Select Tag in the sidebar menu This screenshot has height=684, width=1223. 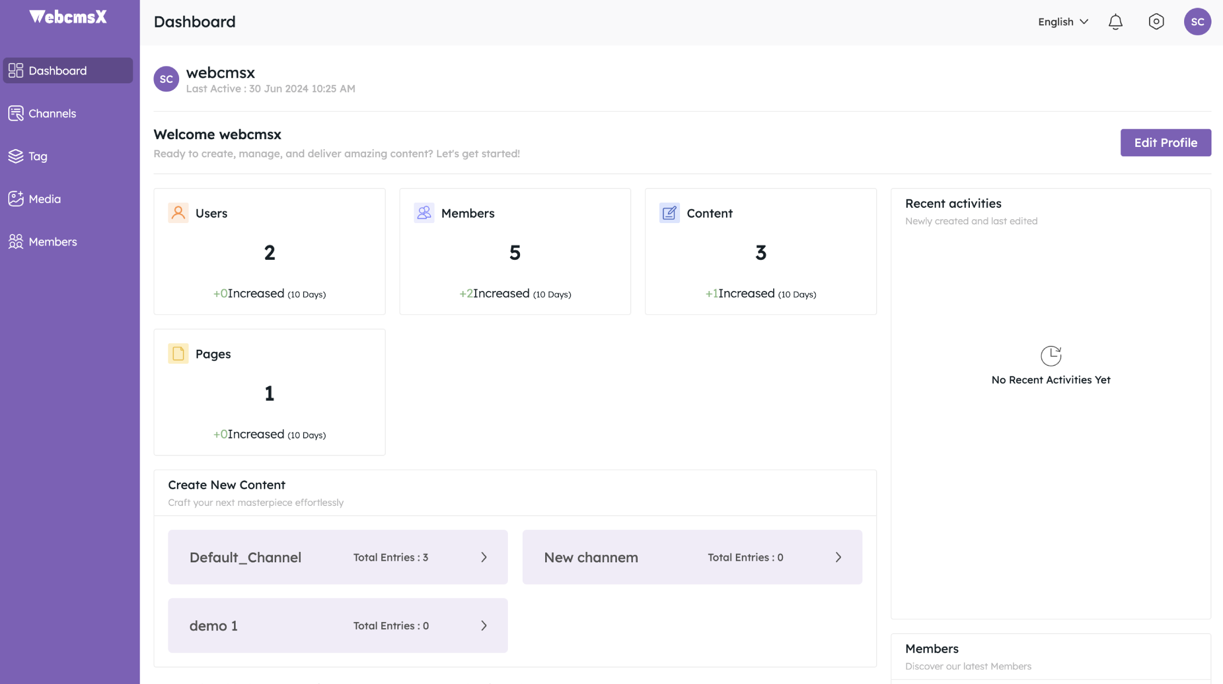pos(38,156)
